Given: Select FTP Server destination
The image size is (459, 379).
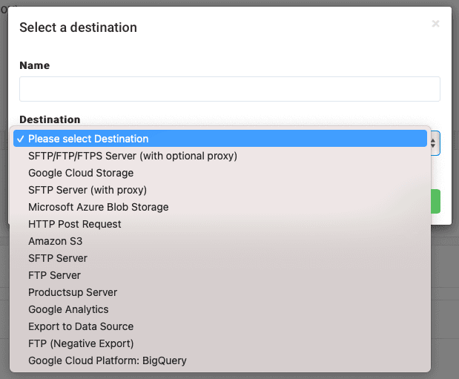Looking at the screenshot, I should coord(55,275).
